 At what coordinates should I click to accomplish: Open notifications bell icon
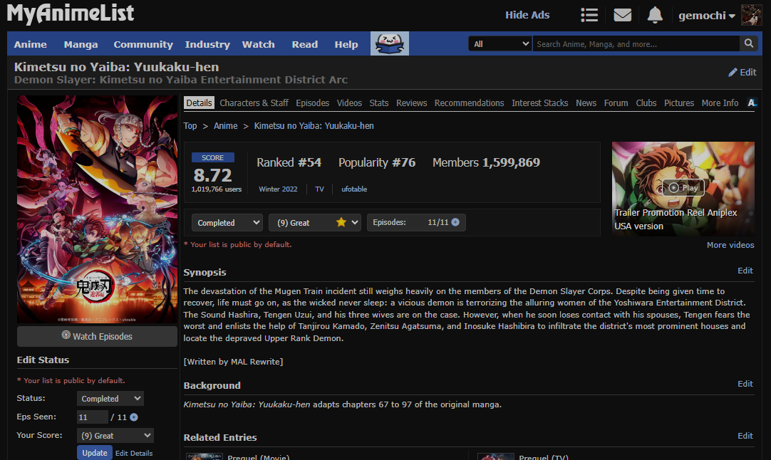655,15
